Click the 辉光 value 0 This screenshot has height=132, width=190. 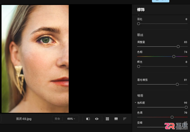(x=186, y=62)
